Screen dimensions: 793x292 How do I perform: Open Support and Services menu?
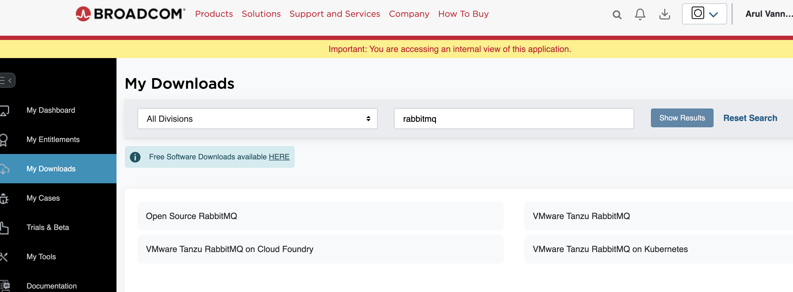(335, 14)
